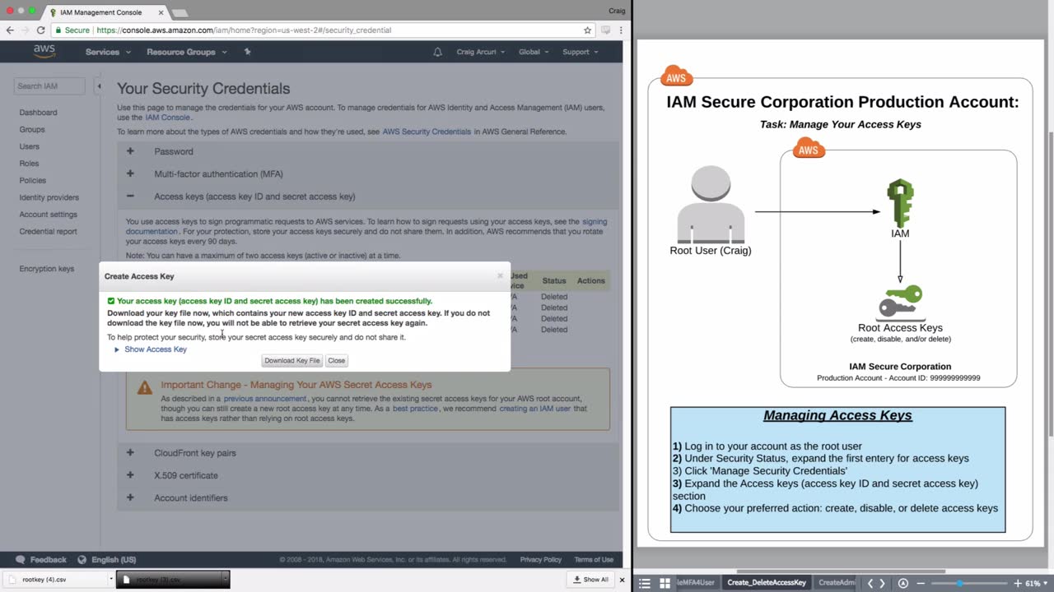
Task: Click the AWS logo in the console header
Action: pos(44,51)
